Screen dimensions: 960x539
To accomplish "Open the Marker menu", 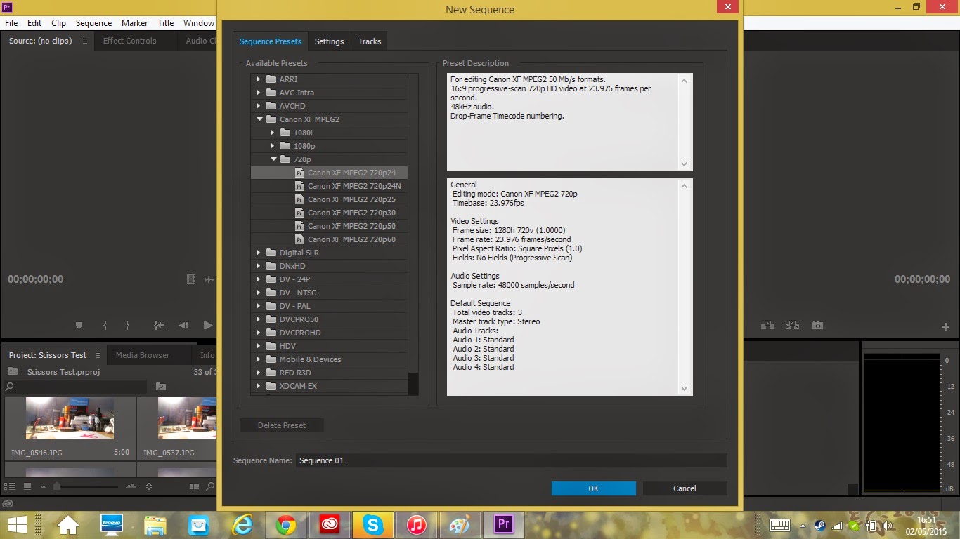I will pyautogui.click(x=134, y=23).
